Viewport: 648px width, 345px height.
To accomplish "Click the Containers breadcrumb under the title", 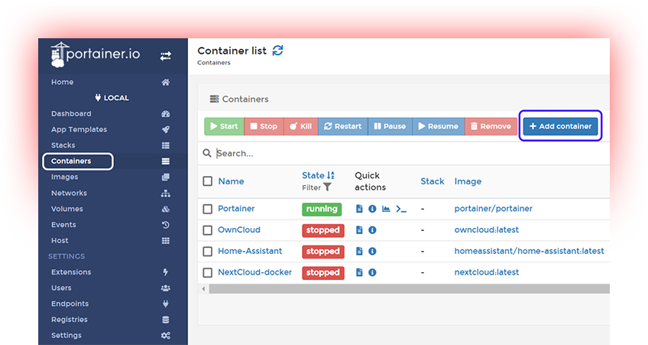I will [x=214, y=63].
